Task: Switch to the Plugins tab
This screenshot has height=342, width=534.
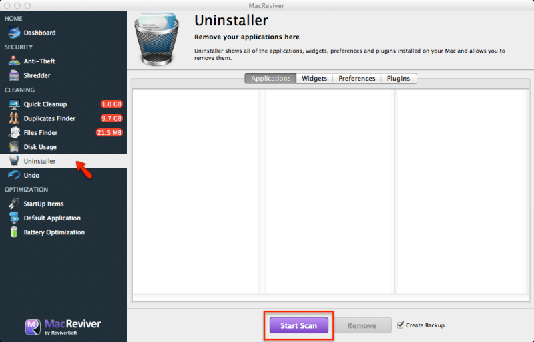Action: [x=398, y=79]
